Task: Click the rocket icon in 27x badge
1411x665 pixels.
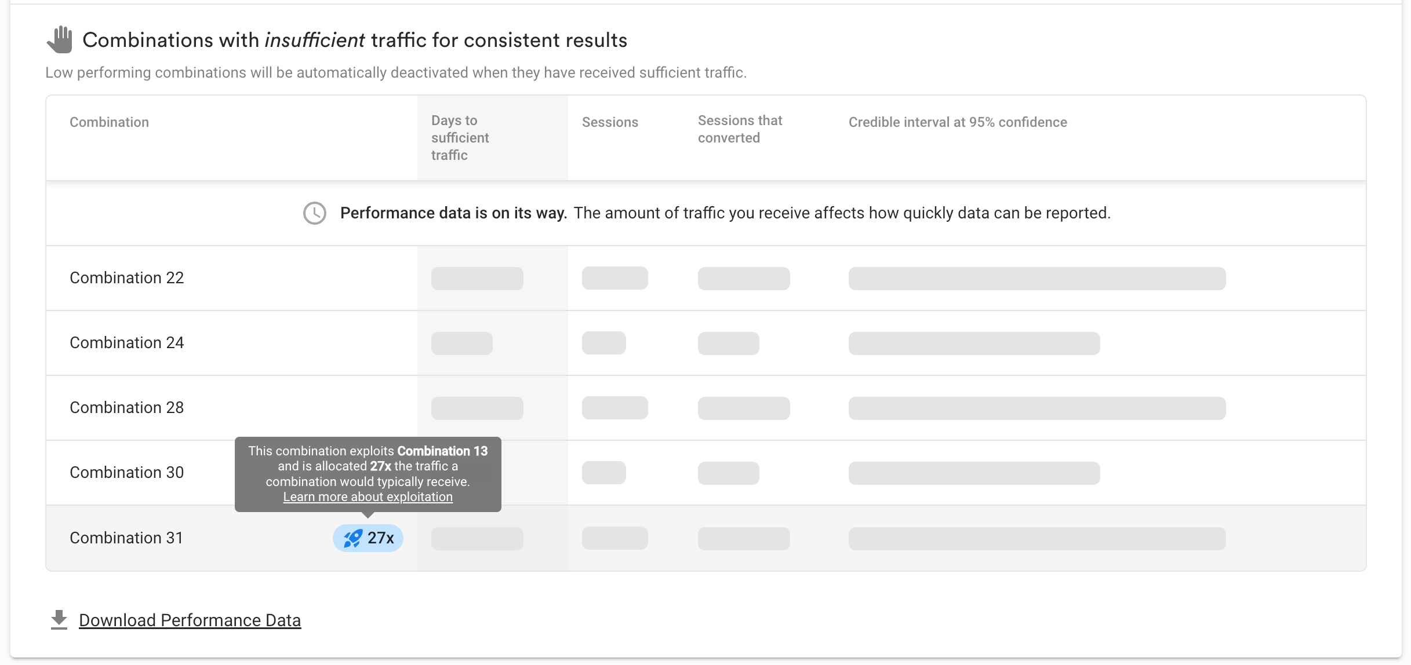Action: [x=353, y=538]
